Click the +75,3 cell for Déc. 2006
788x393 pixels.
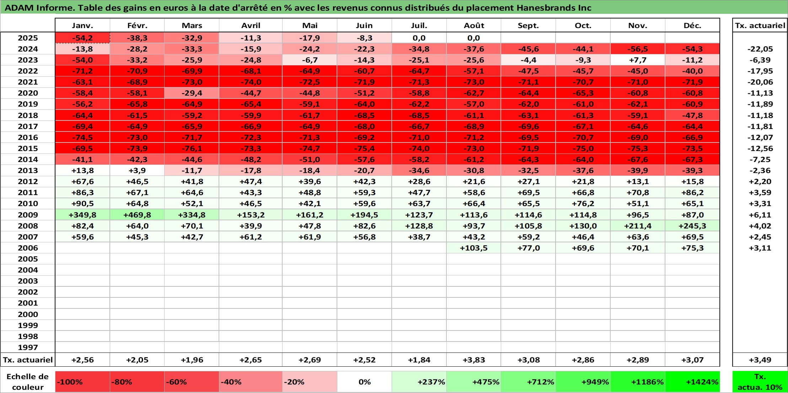pos(692,248)
